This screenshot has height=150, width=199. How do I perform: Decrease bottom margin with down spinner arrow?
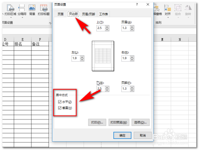pos(107,90)
